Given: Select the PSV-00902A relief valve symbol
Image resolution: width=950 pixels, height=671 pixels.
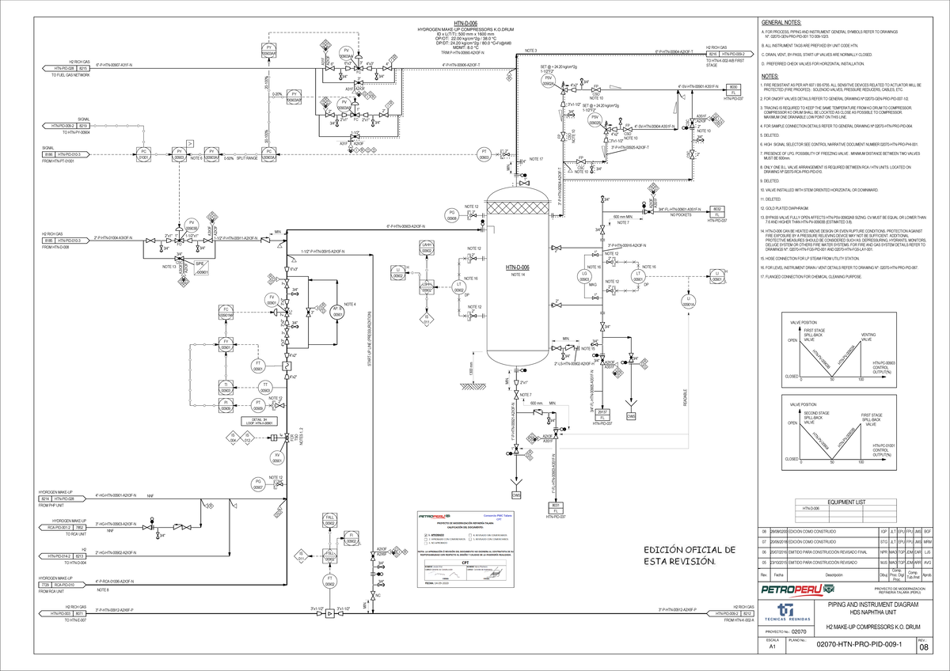Looking at the screenshot, I should (549, 80).
